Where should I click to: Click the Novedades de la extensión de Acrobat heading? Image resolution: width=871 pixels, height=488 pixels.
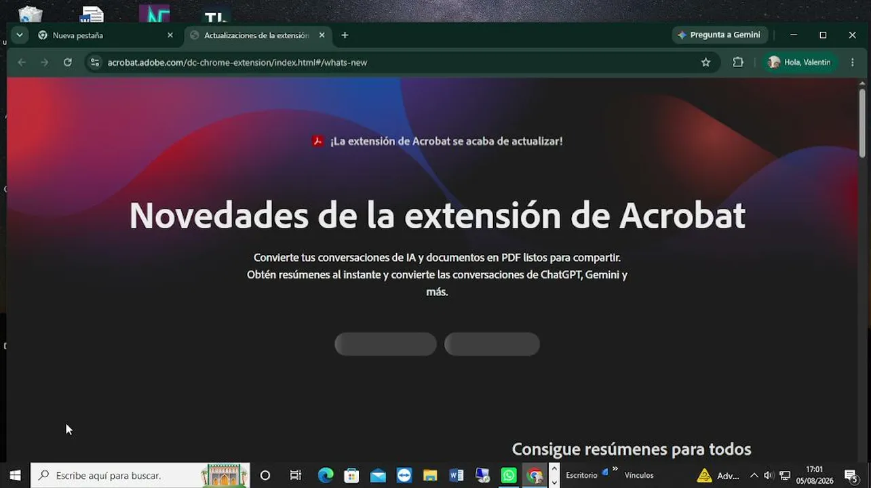[x=437, y=216]
